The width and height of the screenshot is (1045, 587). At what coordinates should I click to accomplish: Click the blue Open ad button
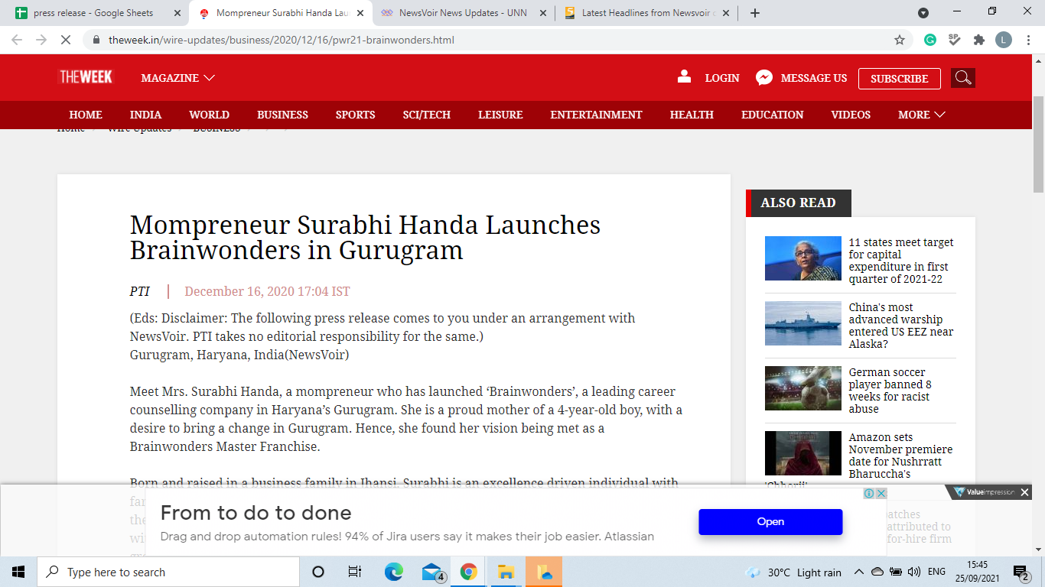click(x=770, y=521)
